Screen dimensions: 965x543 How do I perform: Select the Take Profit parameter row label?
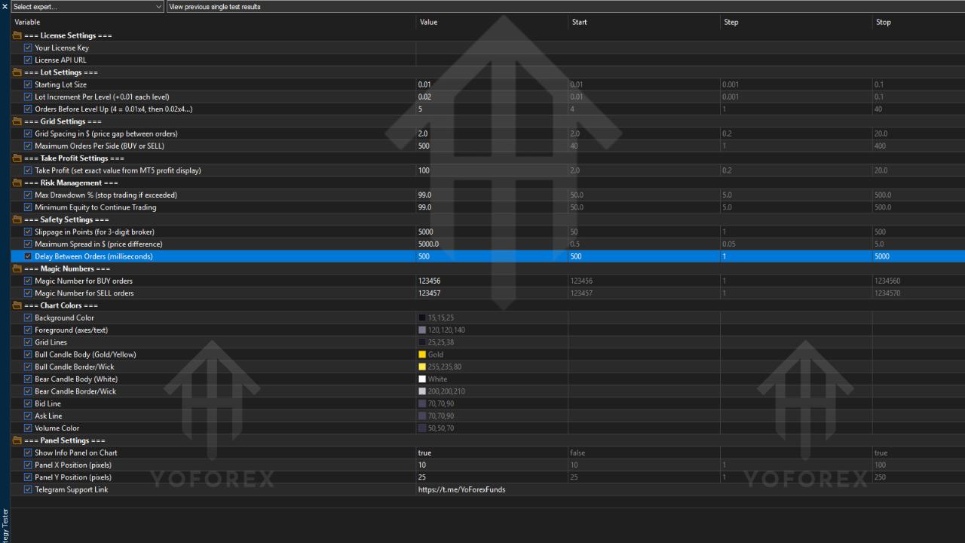118,170
